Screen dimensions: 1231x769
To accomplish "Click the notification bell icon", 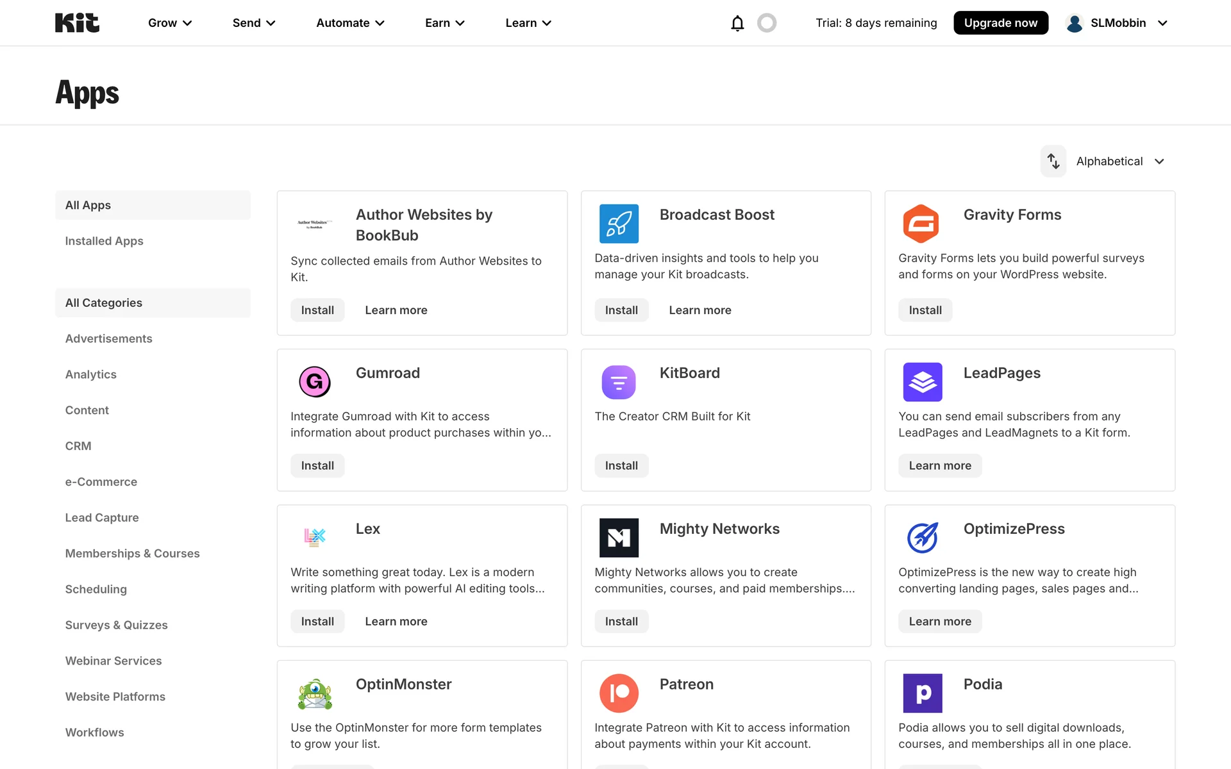I will (x=737, y=23).
